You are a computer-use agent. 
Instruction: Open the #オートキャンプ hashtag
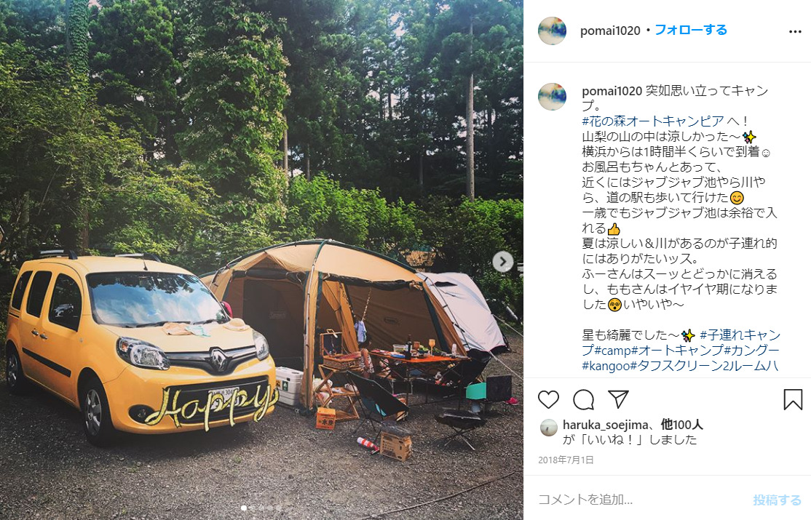click(x=677, y=351)
